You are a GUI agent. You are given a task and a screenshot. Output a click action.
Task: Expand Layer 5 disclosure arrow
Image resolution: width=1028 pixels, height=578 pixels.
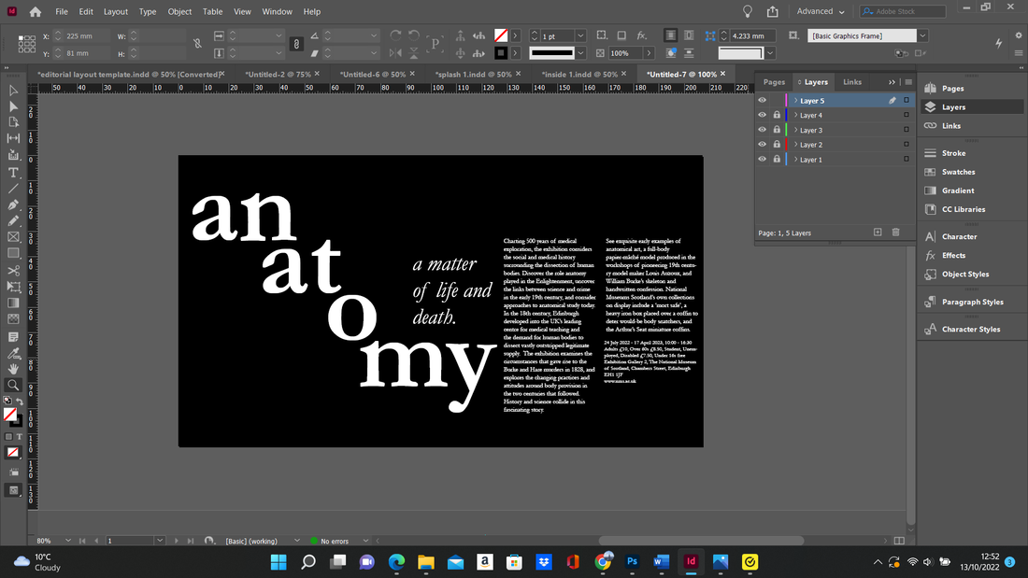tap(796, 100)
